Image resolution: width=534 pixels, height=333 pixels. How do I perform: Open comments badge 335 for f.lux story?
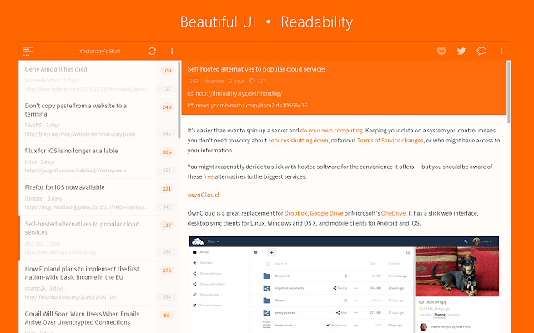pos(167,152)
